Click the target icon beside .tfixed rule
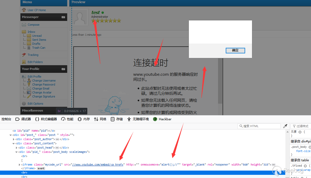The width and height of the screenshot is (311, 178). pyautogui.click(x=305, y=166)
